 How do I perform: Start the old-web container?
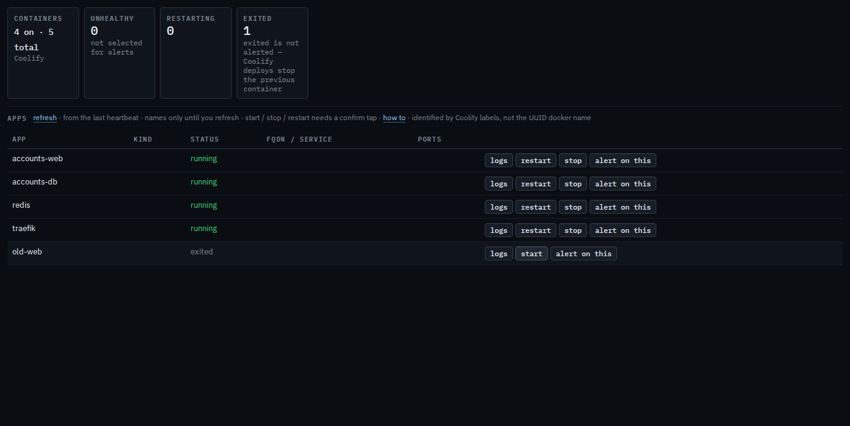tap(531, 254)
